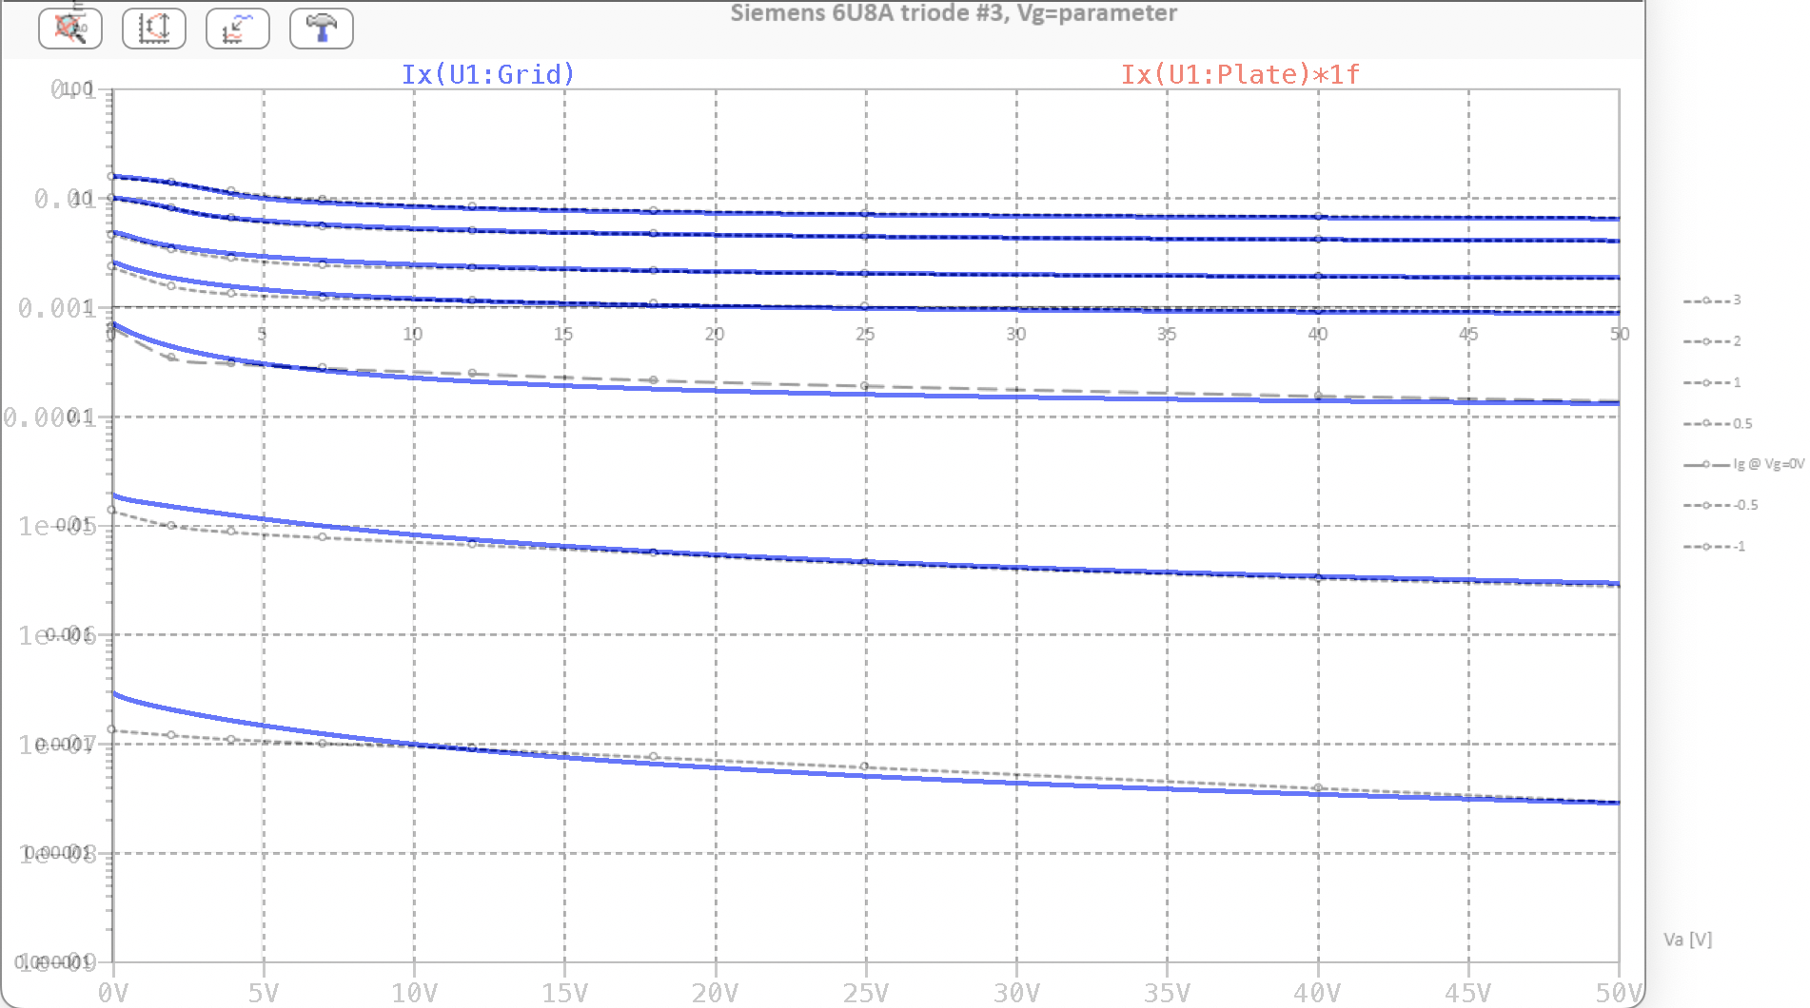Click the crossed-out magnifier zoom reset icon
Image resolution: width=1810 pixels, height=1008 pixels.
[x=70, y=28]
